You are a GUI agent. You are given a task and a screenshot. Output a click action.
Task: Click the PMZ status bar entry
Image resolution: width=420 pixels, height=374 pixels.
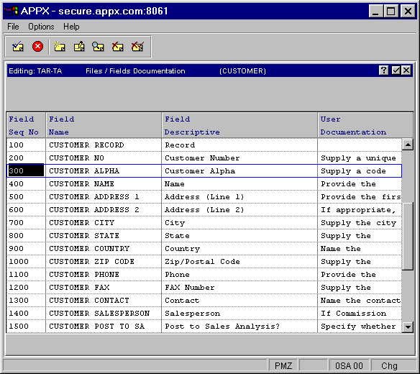click(283, 365)
